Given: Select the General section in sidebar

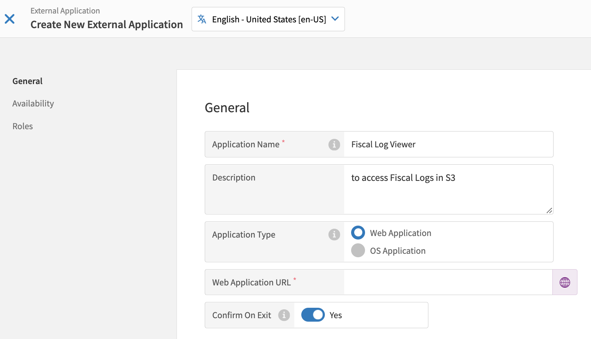Looking at the screenshot, I should pos(27,81).
